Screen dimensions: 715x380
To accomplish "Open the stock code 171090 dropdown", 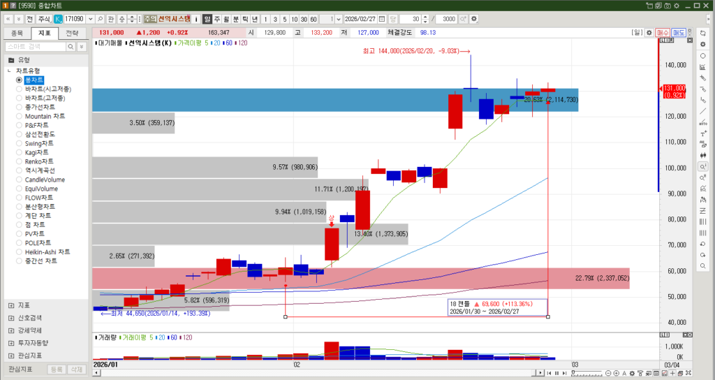I will 90,18.
